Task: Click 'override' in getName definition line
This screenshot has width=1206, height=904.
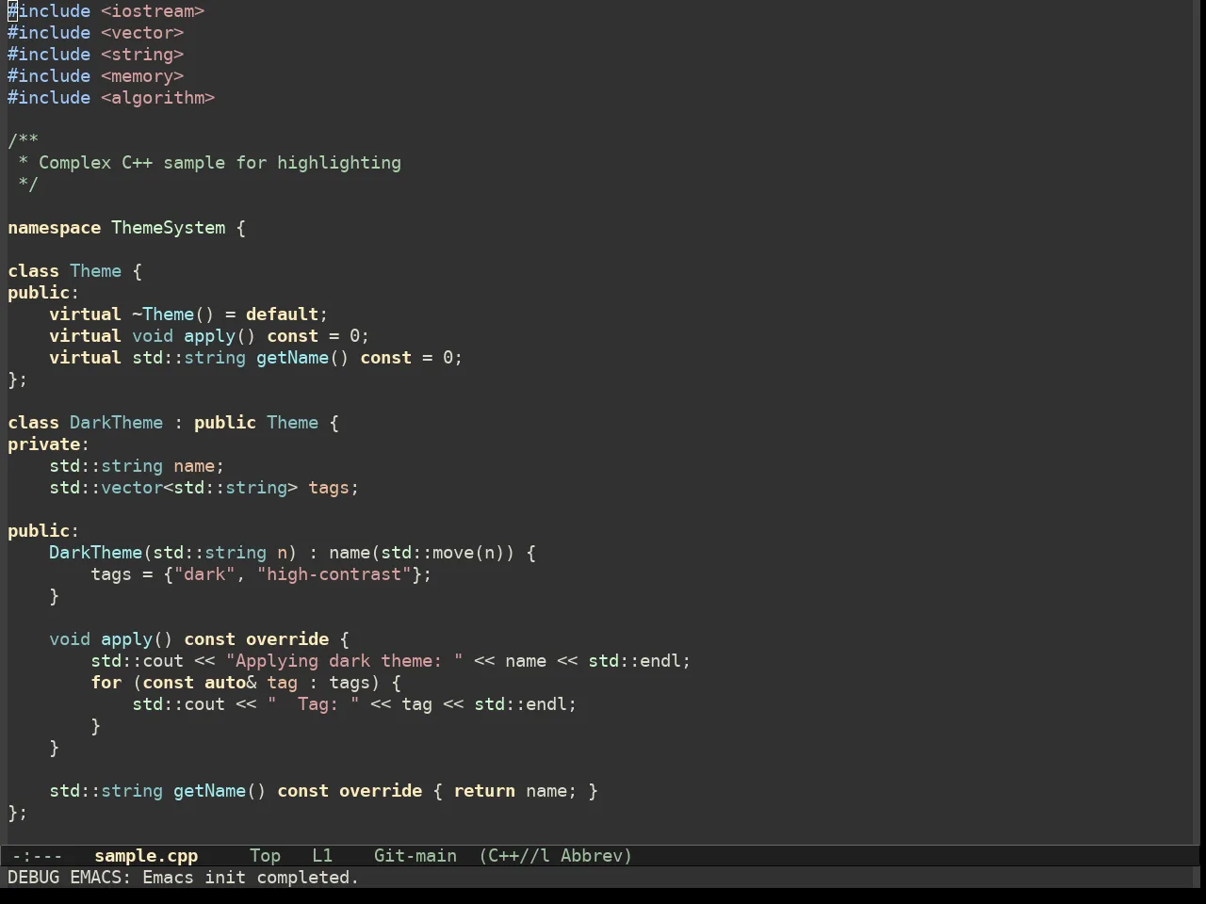Action: (381, 791)
